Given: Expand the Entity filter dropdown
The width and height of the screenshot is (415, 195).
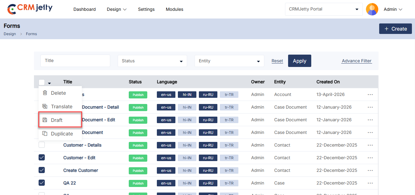Looking at the screenshot, I should (229, 61).
